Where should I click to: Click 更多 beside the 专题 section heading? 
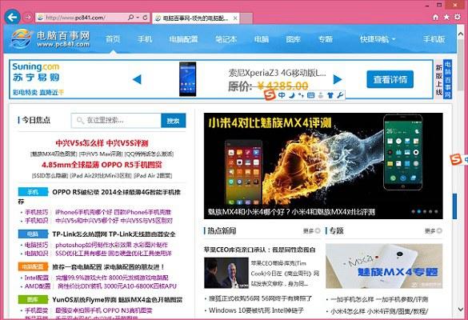coord(433,230)
